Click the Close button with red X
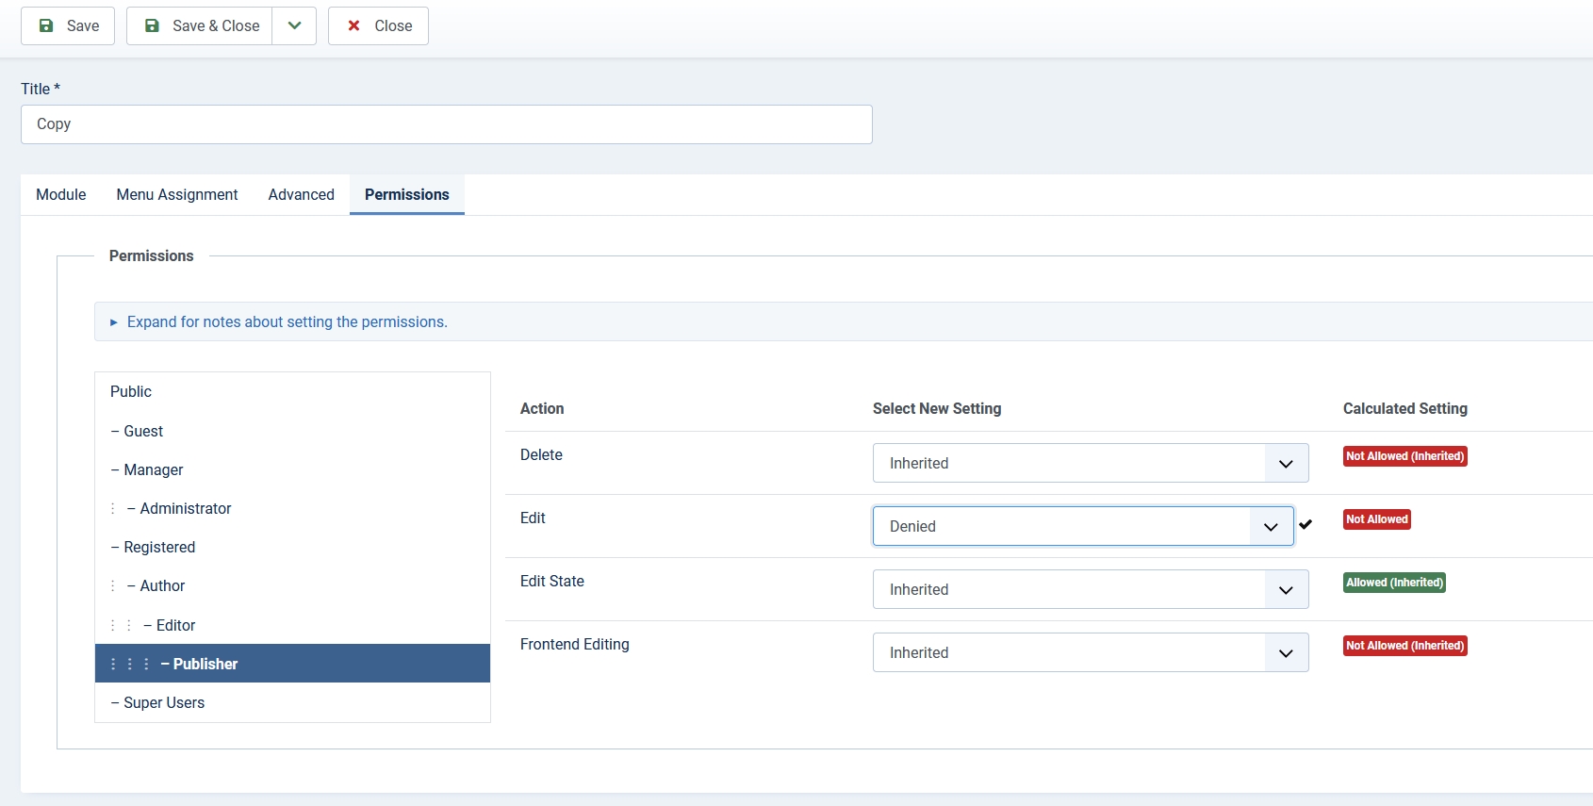Viewport: 1593px width, 806px height. tap(378, 25)
